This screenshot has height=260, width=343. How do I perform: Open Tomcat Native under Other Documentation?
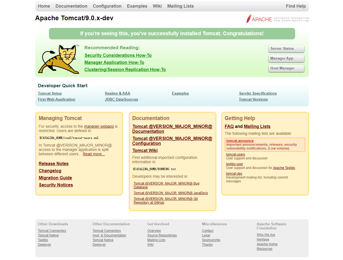103,240
